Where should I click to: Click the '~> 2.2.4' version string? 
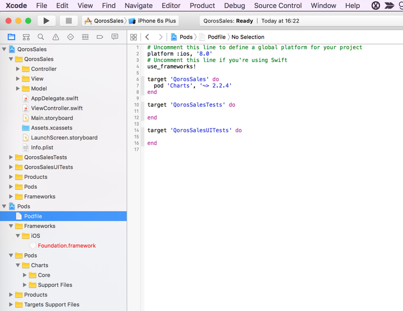pos(216,85)
